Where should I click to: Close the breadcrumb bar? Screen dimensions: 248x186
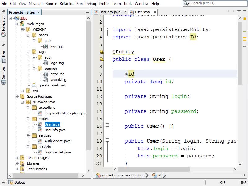(244, 175)
